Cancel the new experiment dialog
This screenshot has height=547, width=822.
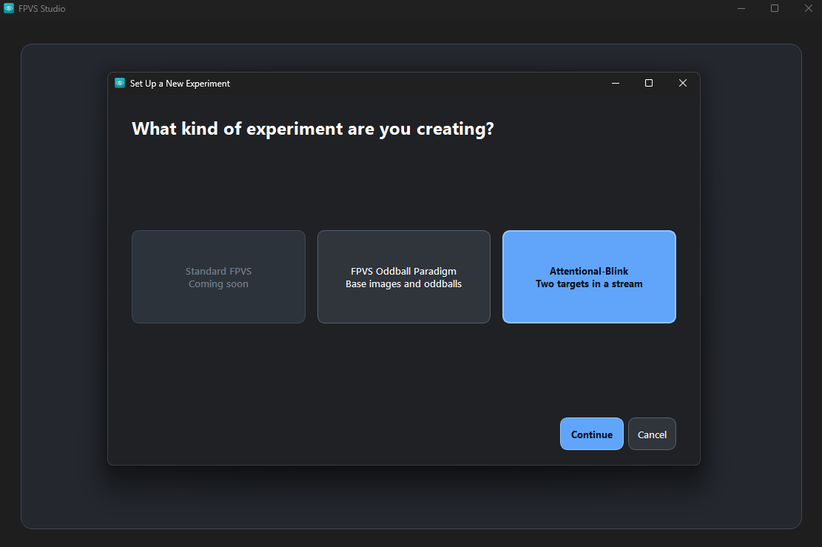652,434
